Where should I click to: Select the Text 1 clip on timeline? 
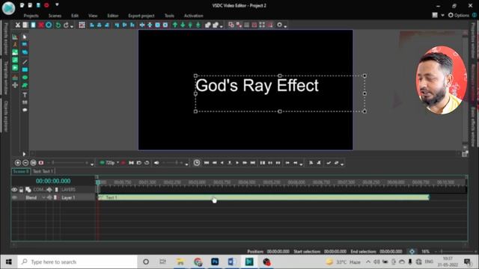pos(263,197)
